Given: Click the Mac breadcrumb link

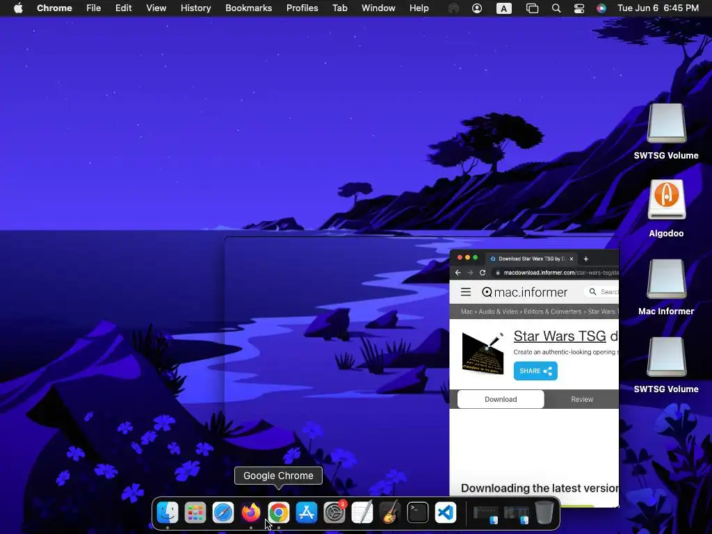Looking at the screenshot, I should click(467, 311).
